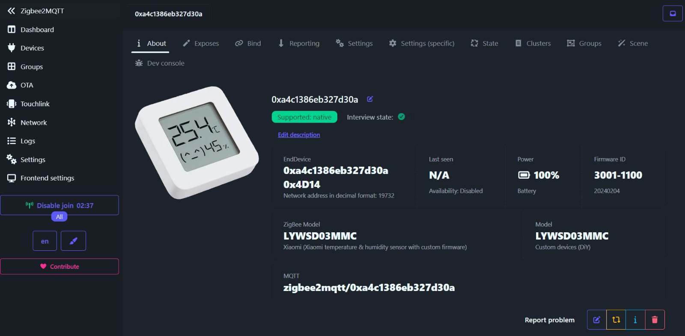Click the edit icon beside Report problem
The height and width of the screenshot is (336, 685).
pos(596,320)
